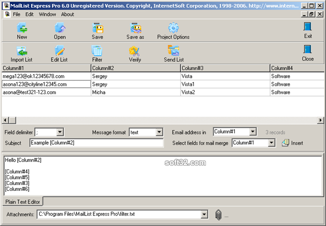The height and width of the screenshot is (226, 326).
Task: Open the File menu
Action: (x=17, y=14)
